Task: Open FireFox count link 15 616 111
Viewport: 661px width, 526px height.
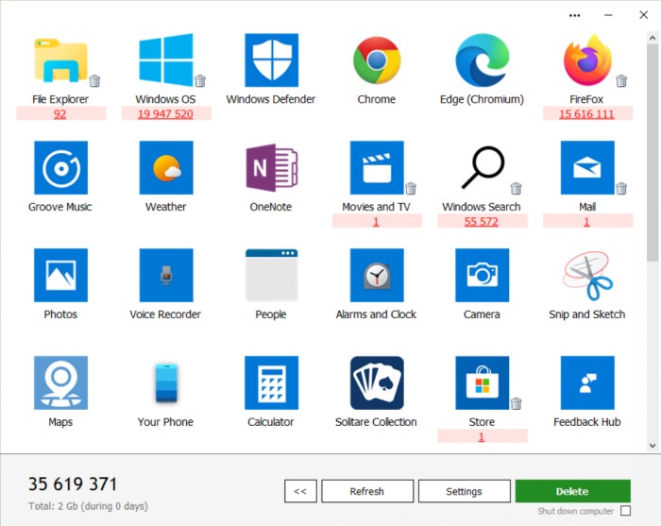Action: (x=586, y=114)
